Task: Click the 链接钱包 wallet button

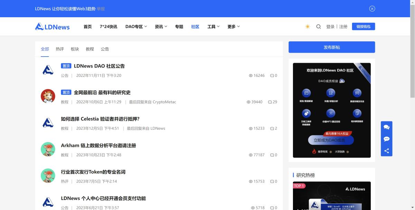Action: point(363,26)
